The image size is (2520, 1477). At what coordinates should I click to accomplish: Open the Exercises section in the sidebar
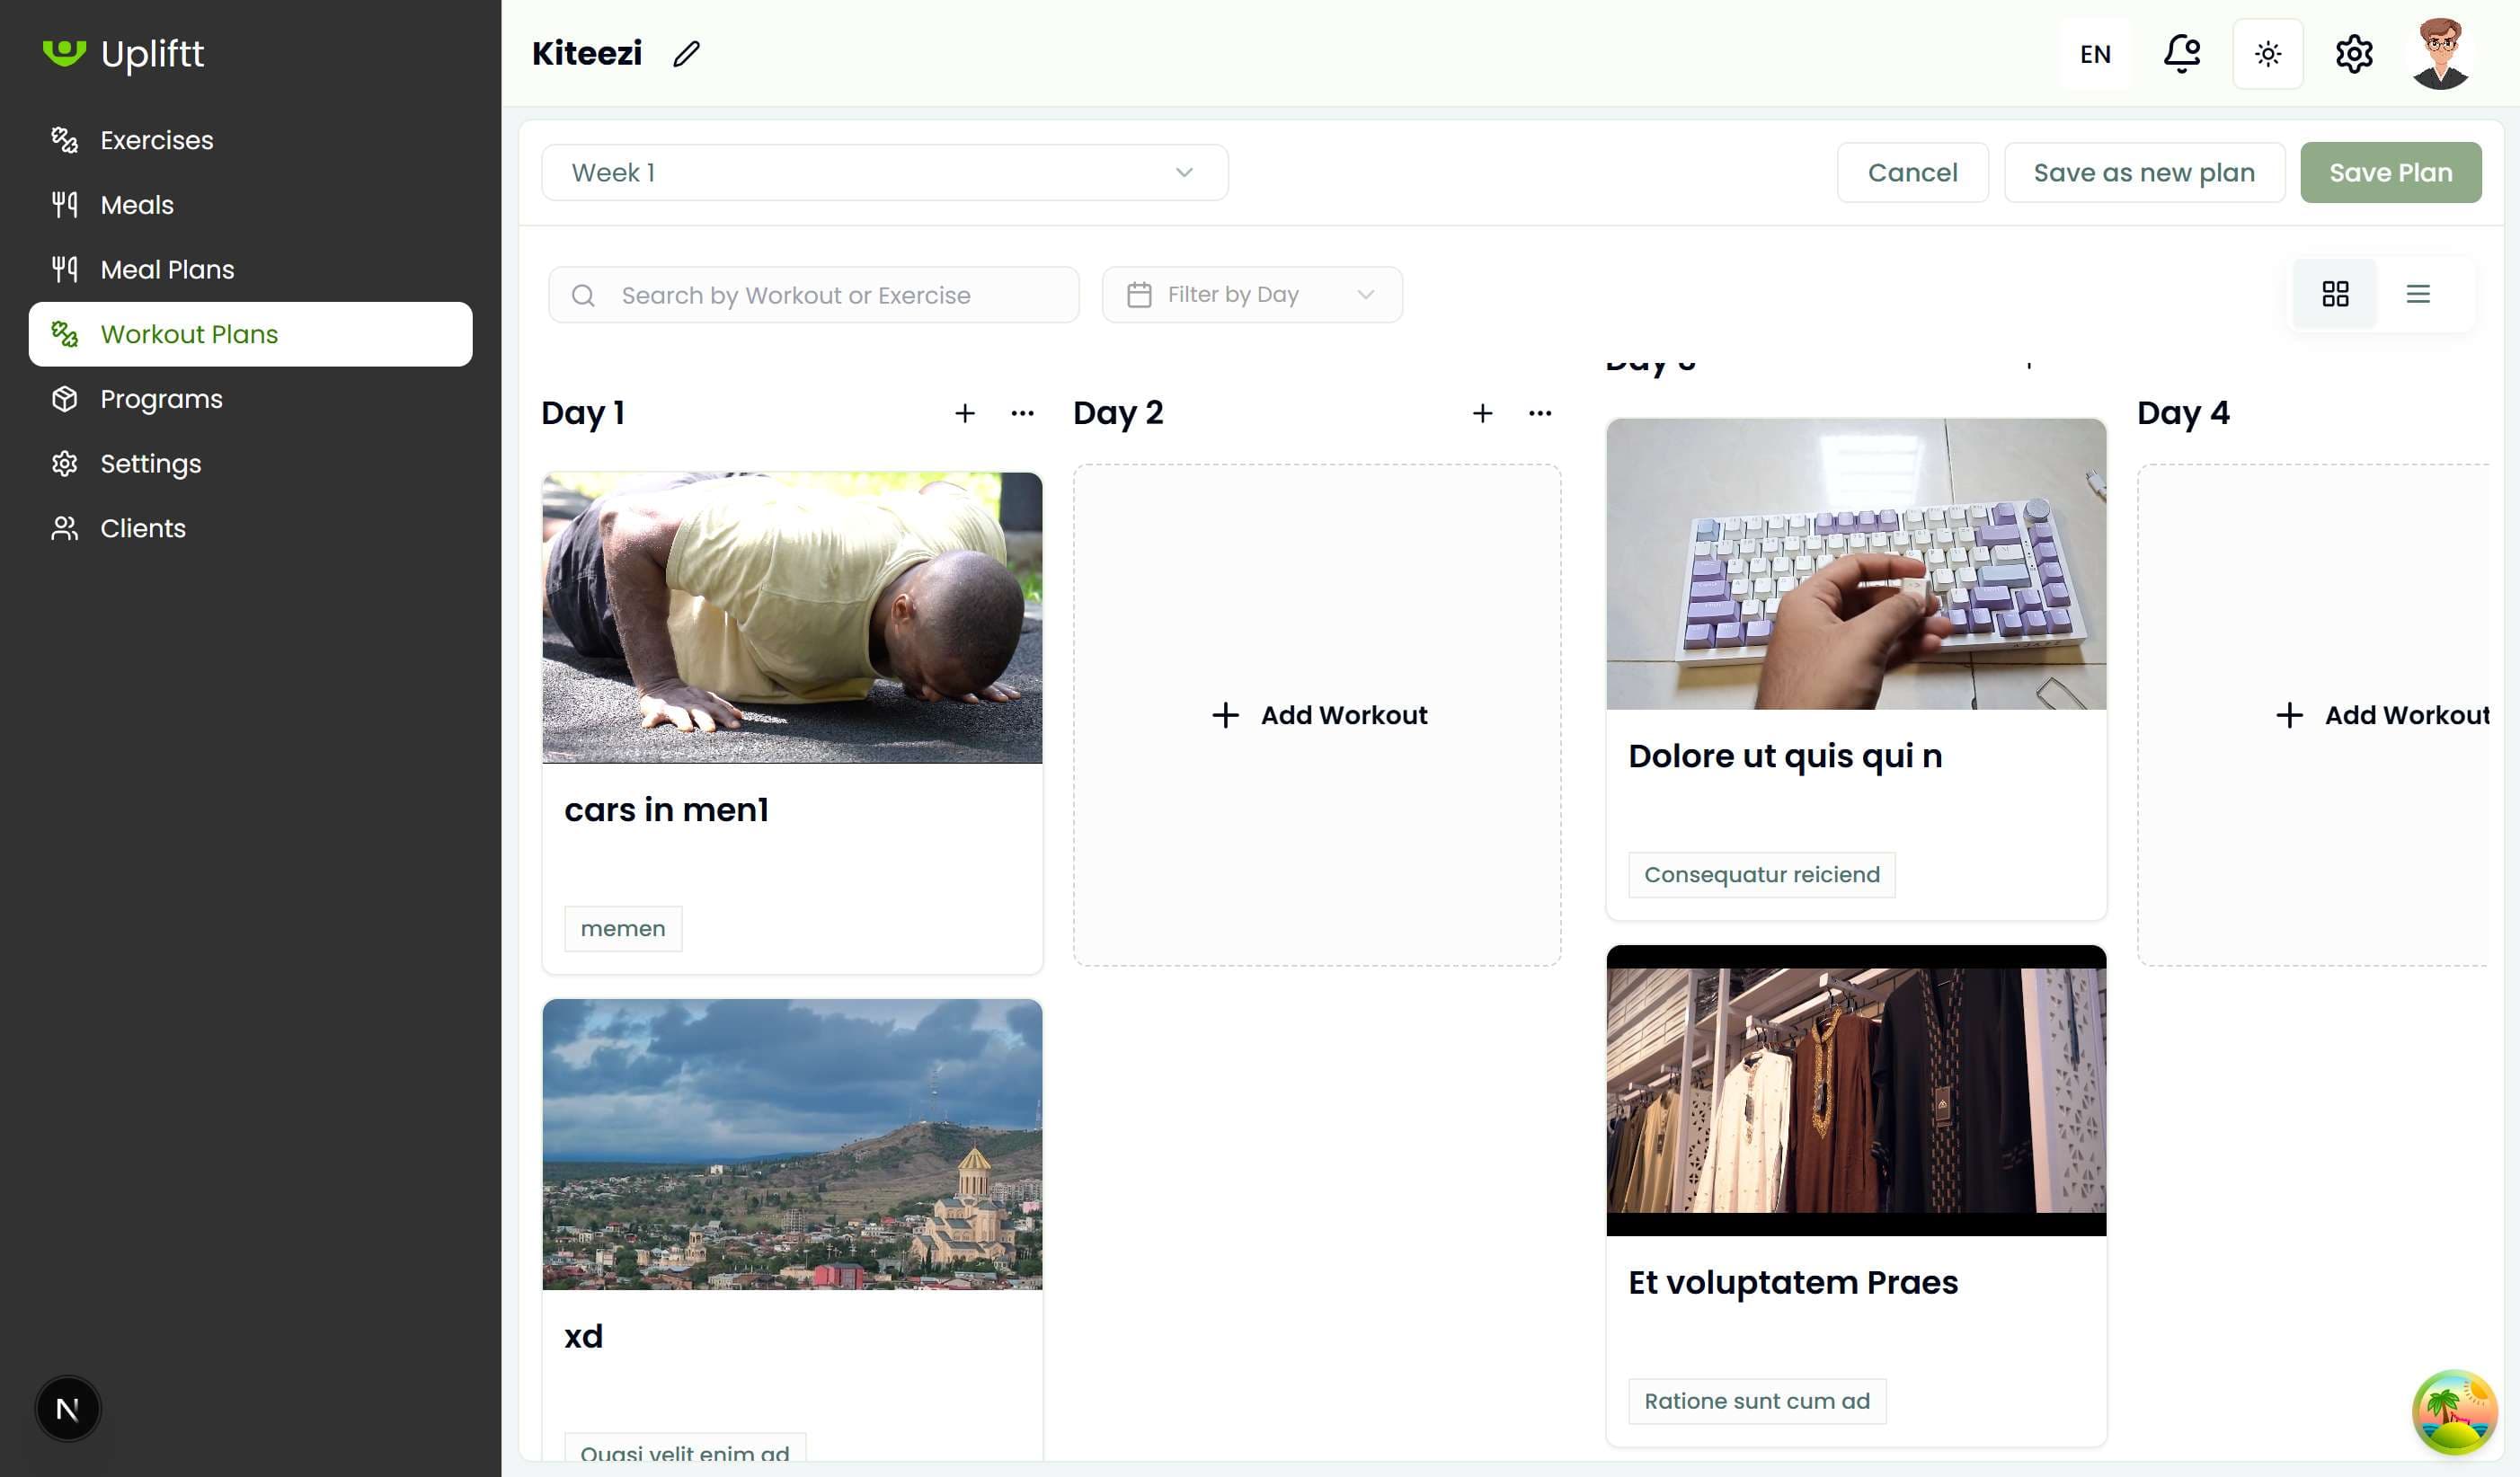156,140
